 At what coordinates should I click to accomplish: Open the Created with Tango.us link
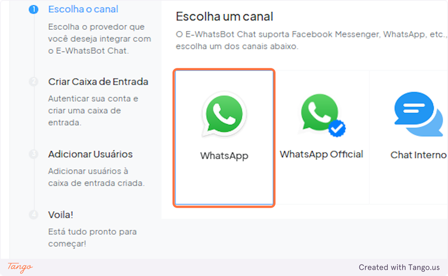pos(399,267)
